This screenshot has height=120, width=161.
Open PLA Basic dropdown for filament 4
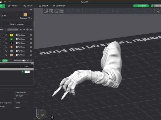pyautogui.click(x=21, y=39)
